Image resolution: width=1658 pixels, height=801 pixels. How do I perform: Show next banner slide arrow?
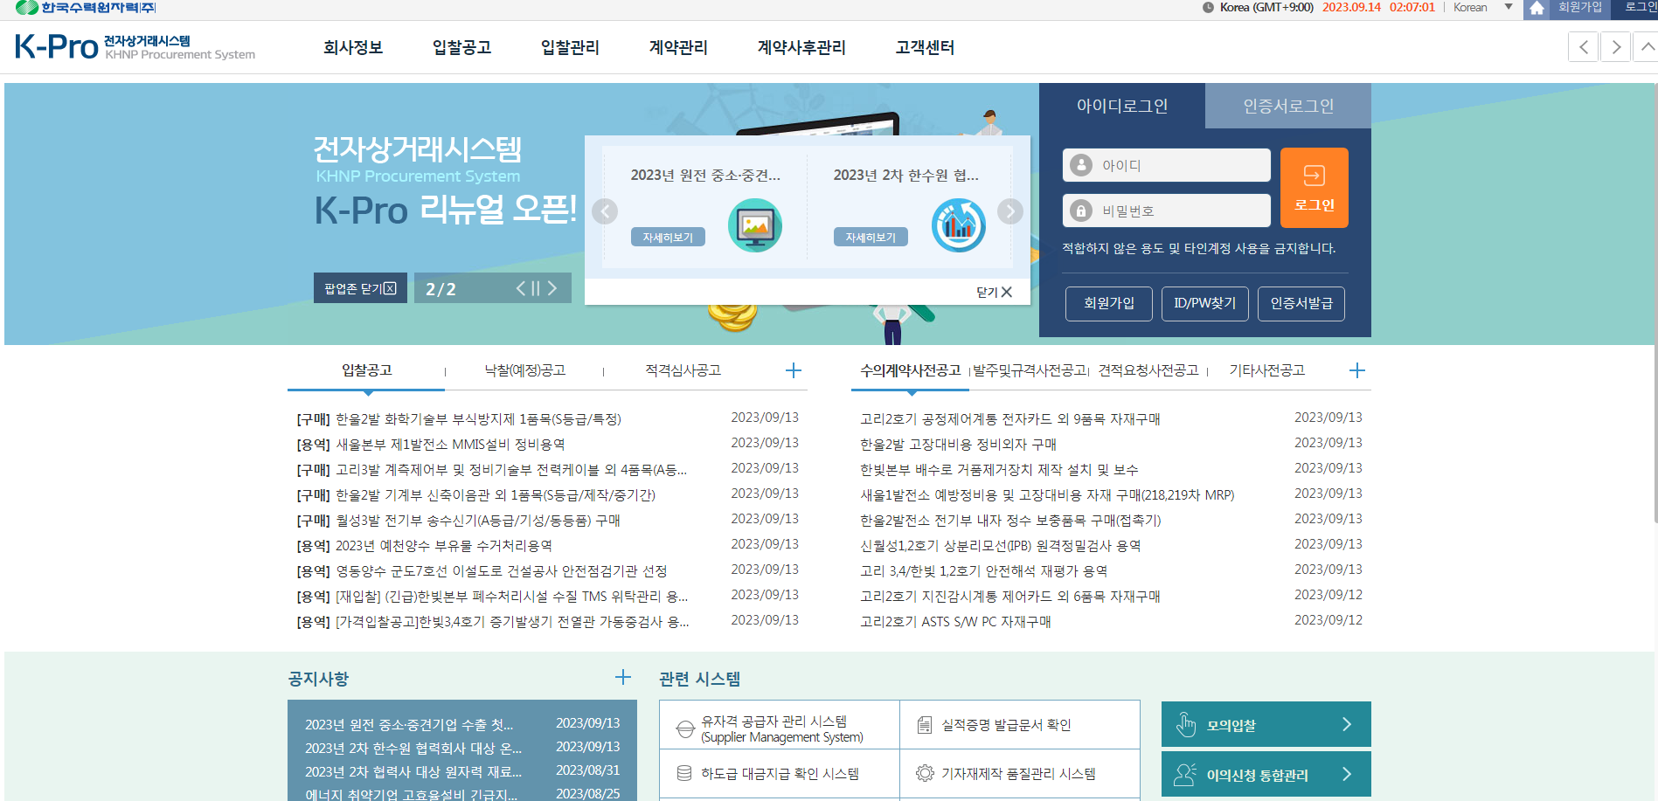pyautogui.click(x=552, y=288)
